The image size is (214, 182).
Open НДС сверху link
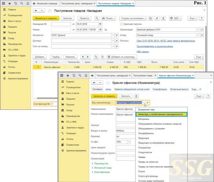pyautogui.click(x=143, y=52)
